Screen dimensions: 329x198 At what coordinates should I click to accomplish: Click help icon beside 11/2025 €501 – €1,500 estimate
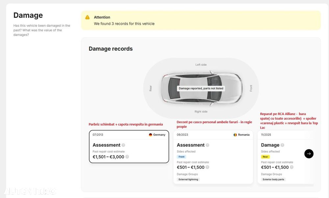click(x=292, y=167)
